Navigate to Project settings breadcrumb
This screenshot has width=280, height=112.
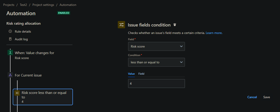coord(43,5)
